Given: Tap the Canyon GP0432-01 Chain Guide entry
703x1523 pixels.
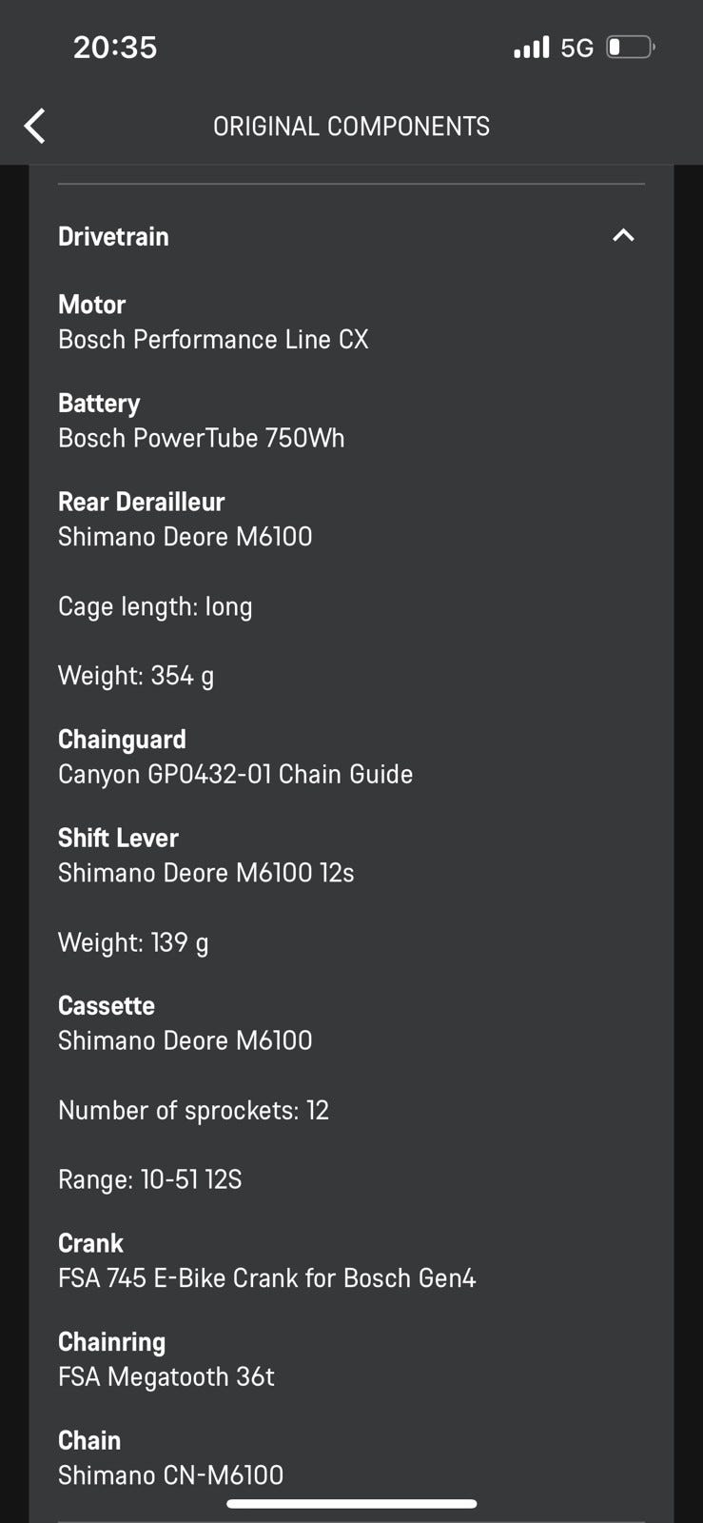Looking at the screenshot, I should 235,774.
